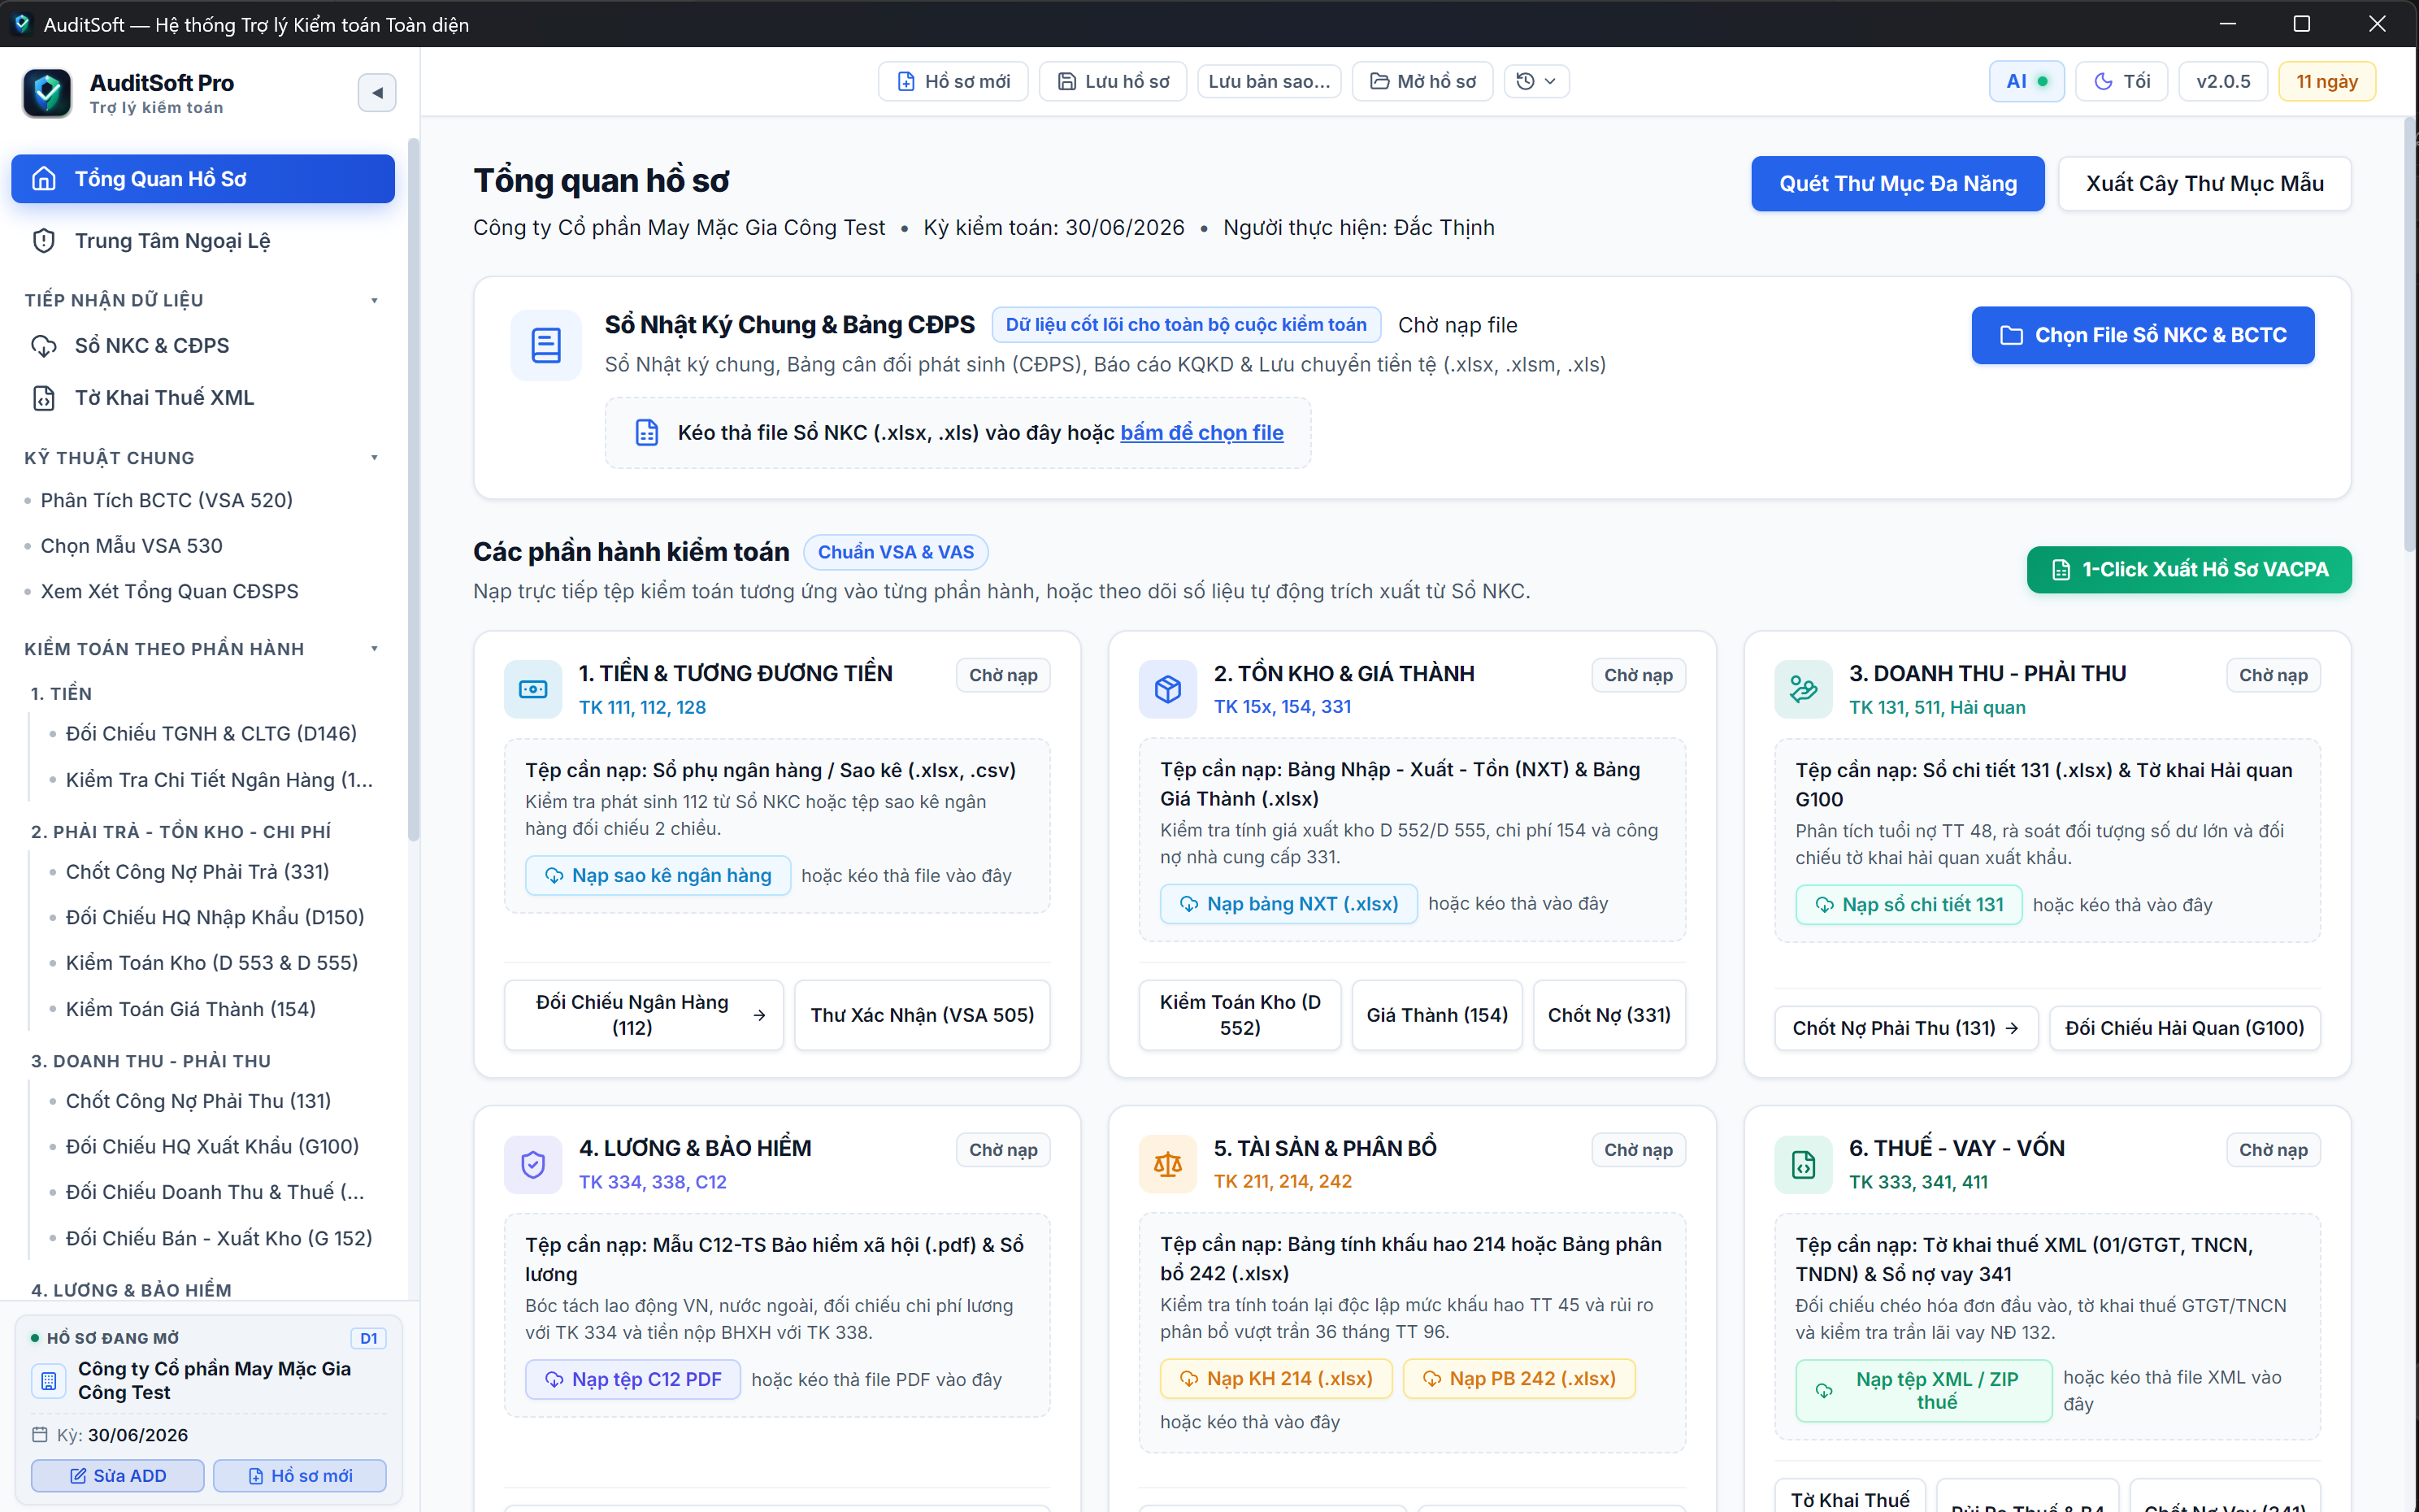Click the icon of Doanh Thu - Phải Thu card
This screenshot has width=2419, height=1512.
[1802, 689]
